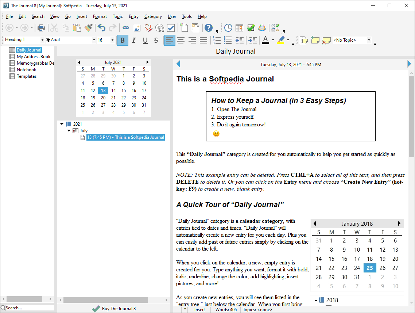Click the green checkmark task icon
The height and width of the screenshot is (313, 415).
click(251, 28)
